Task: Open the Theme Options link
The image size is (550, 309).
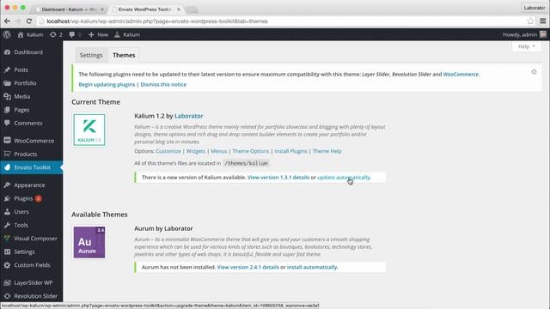Action: point(251,151)
